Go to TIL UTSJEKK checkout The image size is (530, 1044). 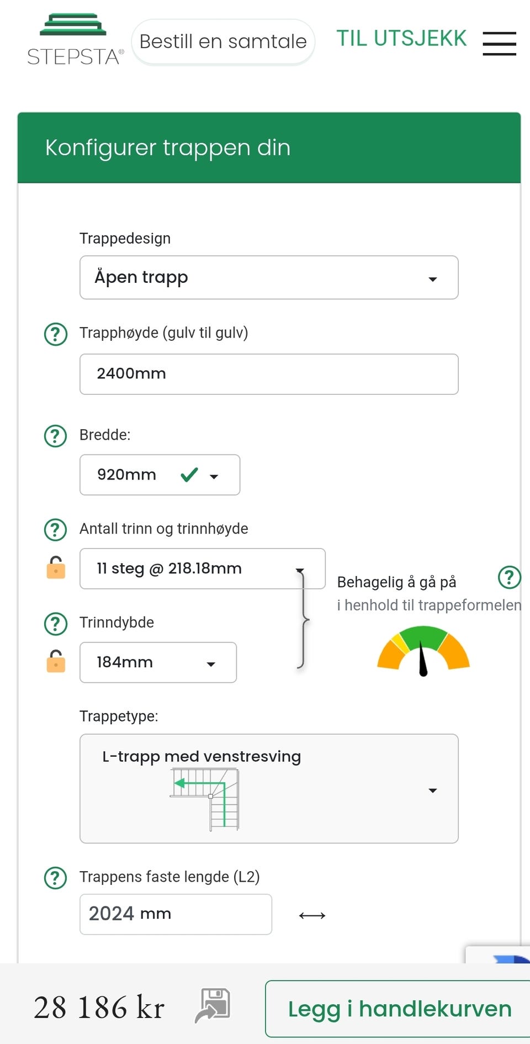[401, 39]
